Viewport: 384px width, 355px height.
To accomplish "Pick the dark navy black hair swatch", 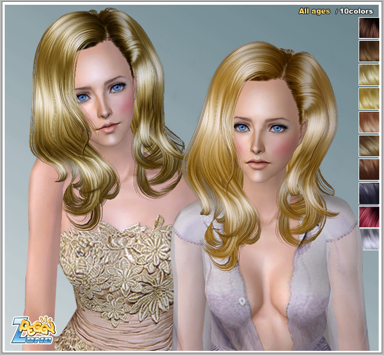I will pyautogui.click(x=369, y=193).
